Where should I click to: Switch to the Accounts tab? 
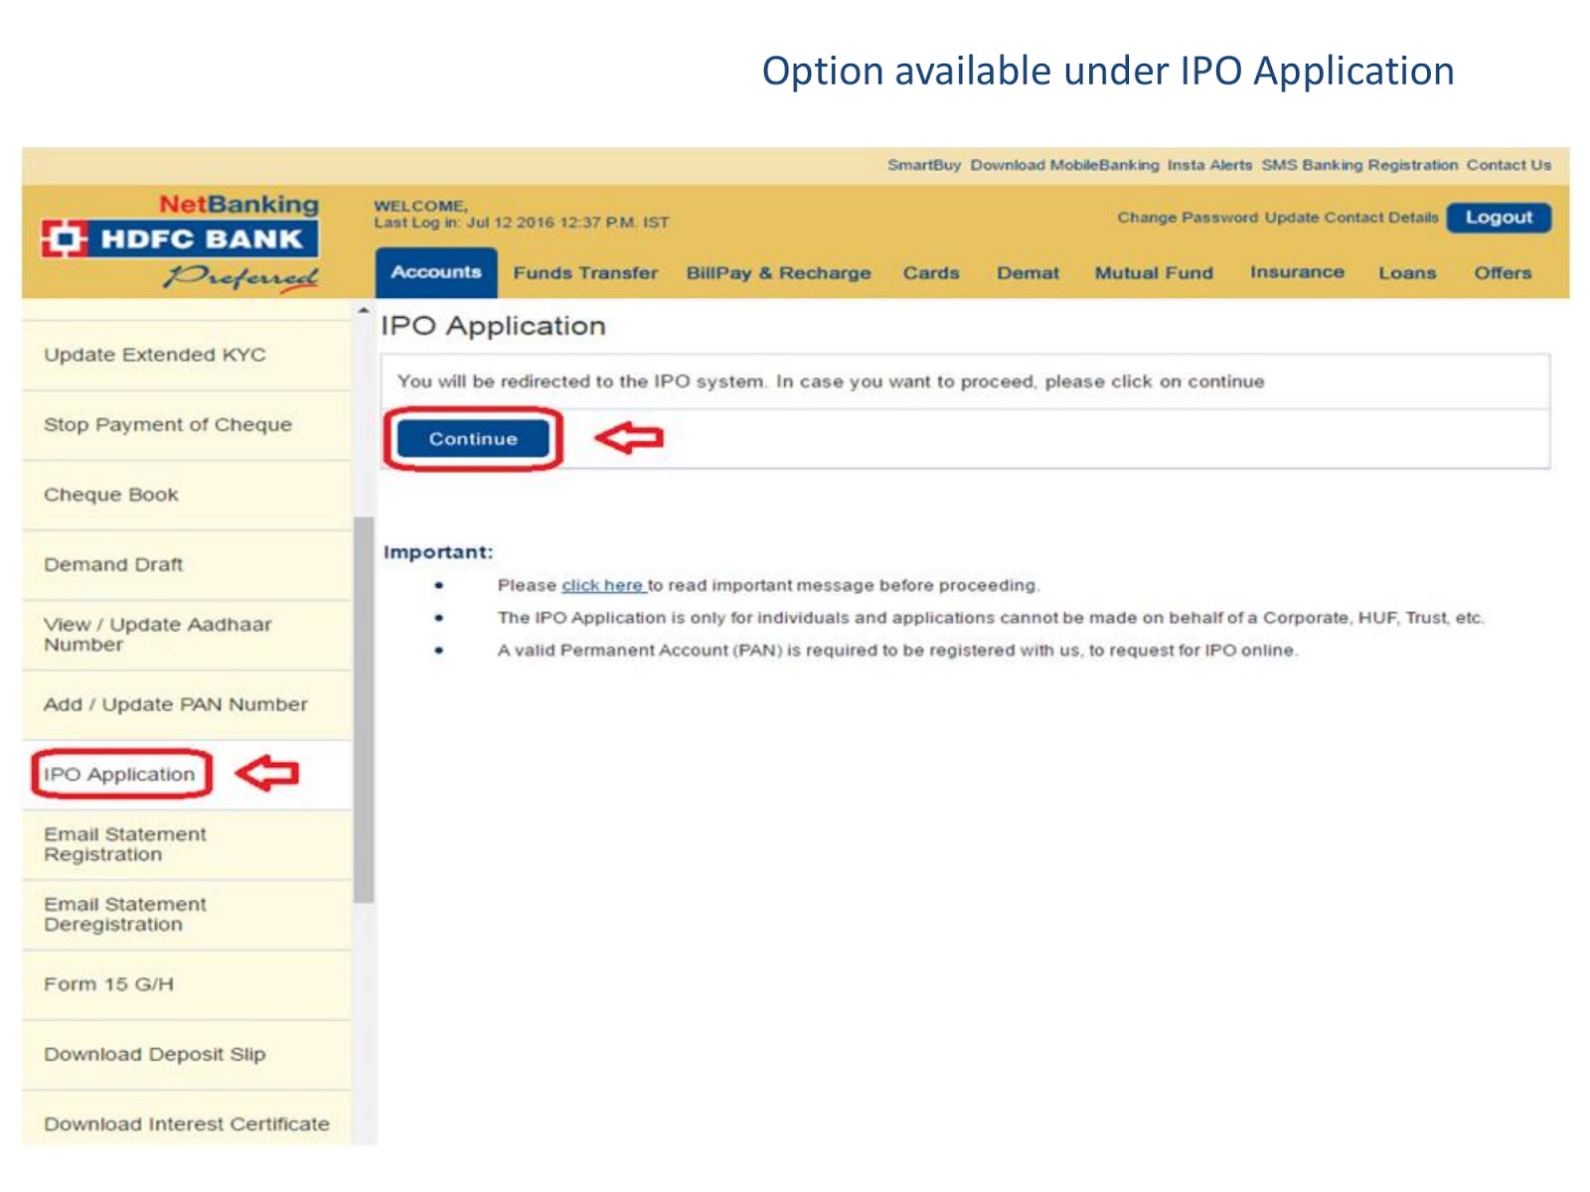tap(435, 272)
